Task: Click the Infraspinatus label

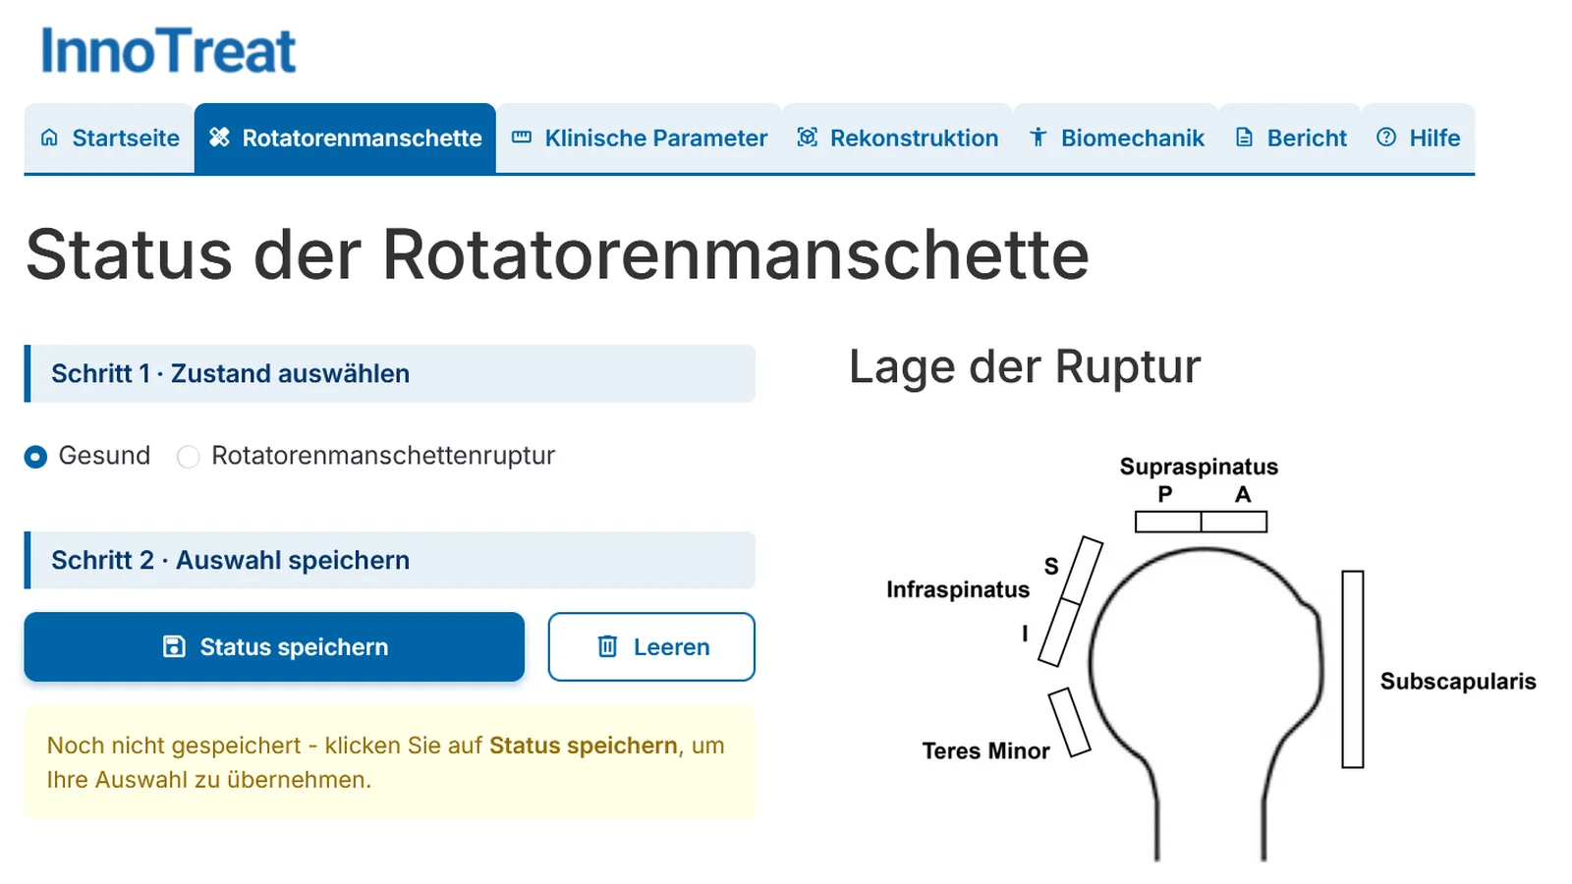Action: click(958, 589)
